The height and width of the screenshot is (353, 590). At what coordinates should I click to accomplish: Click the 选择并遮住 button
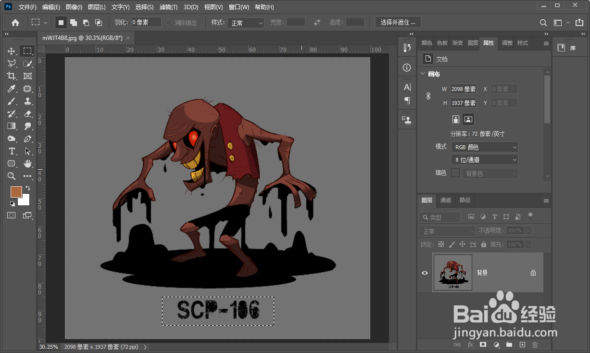coord(398,22)
